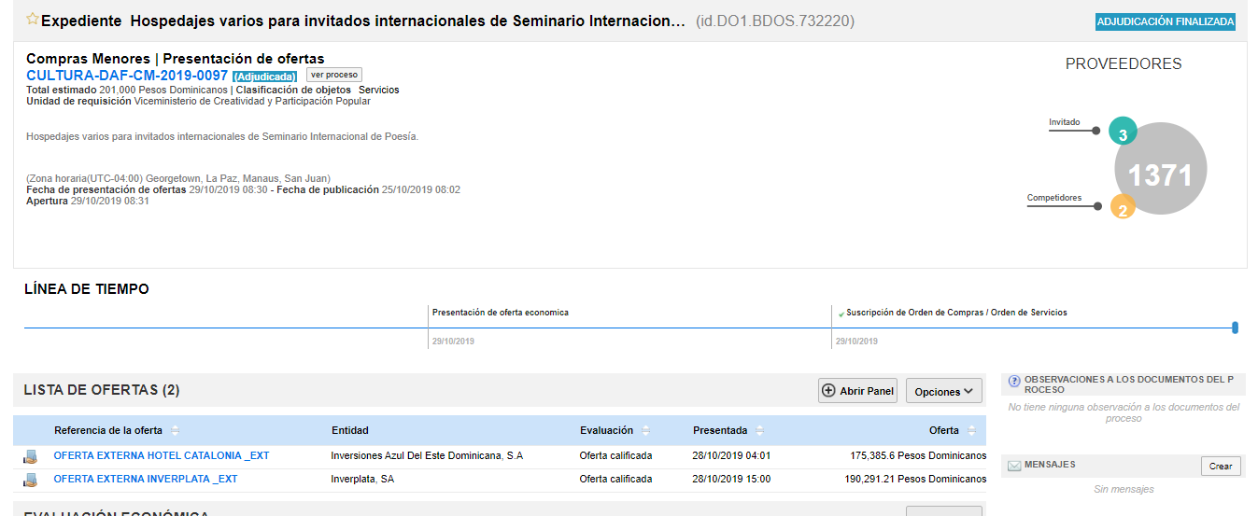Click the ver proceso button
Image resolution: width=1258 pixels, height=516 pixels.
click(333, 75)
